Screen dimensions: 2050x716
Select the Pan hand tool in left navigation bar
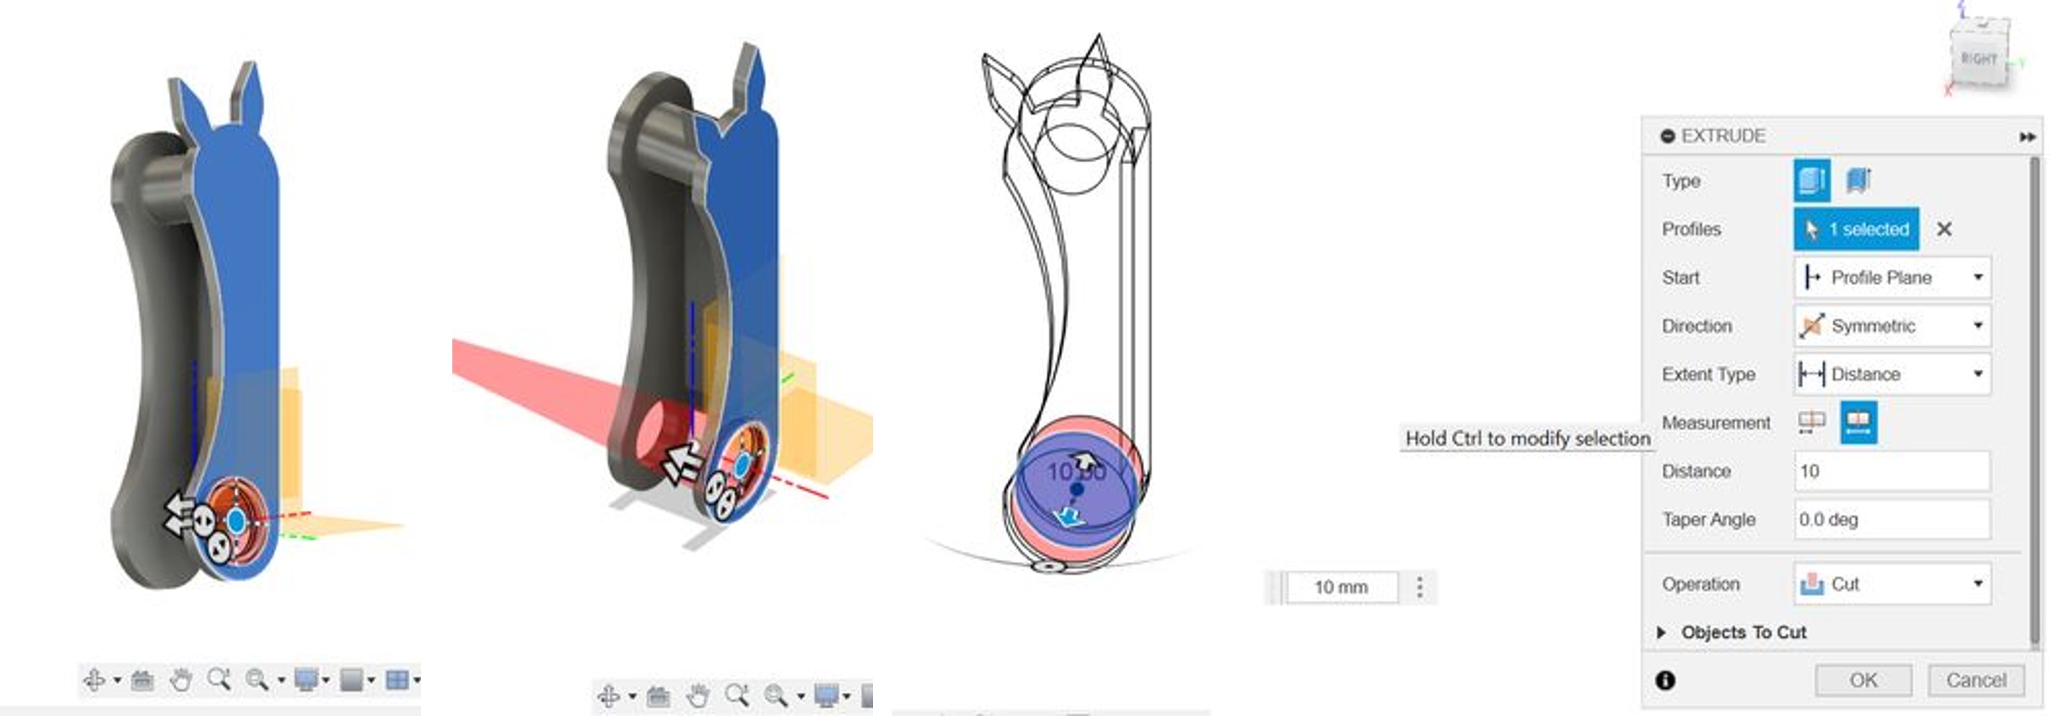point(180,680)
